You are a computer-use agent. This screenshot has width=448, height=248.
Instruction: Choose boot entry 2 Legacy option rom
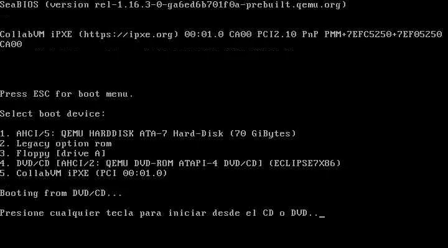56,143
